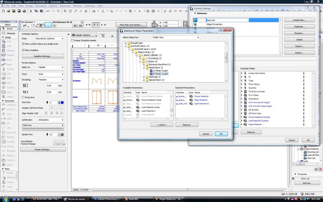The width and height of the screenshot is (323, 202).
Task: Open the Cadimage menu
Action: pos(90,6)
